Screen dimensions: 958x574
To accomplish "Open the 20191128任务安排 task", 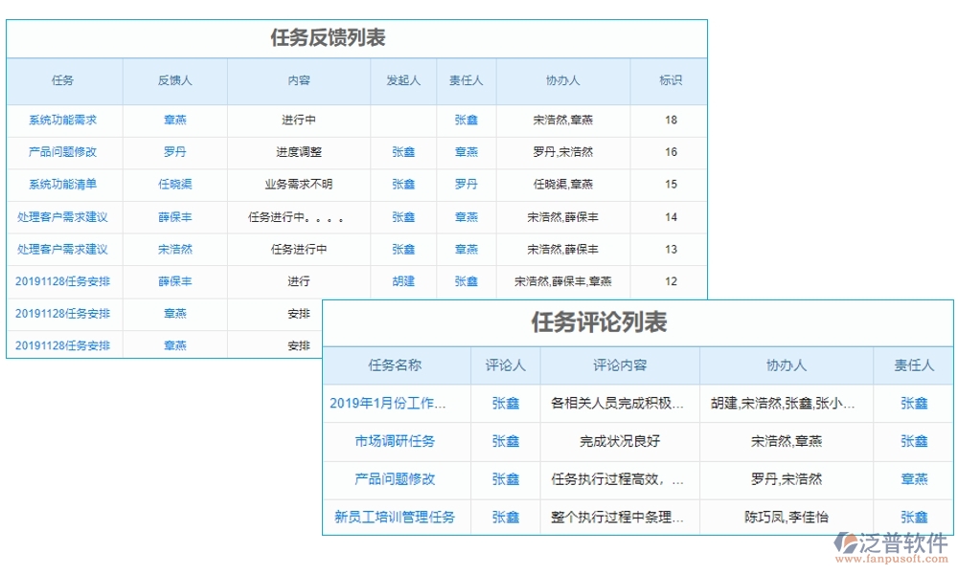I will click(63, 281).
